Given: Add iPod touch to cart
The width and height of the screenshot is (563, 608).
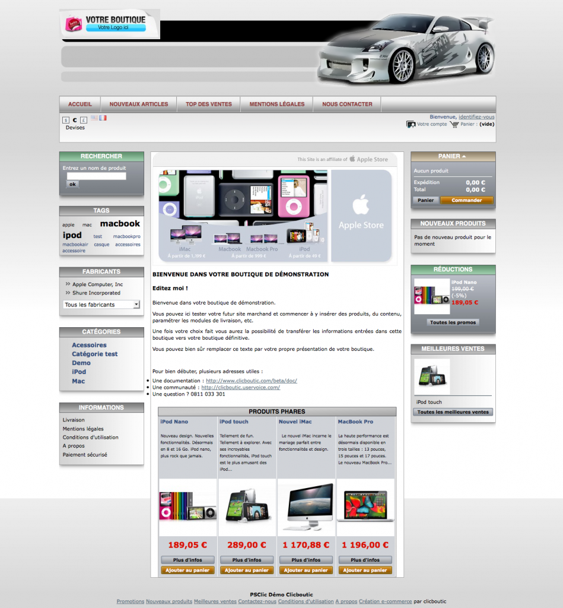Looking at the screenshot, I should pyautogui.click(x=247, y=571).
